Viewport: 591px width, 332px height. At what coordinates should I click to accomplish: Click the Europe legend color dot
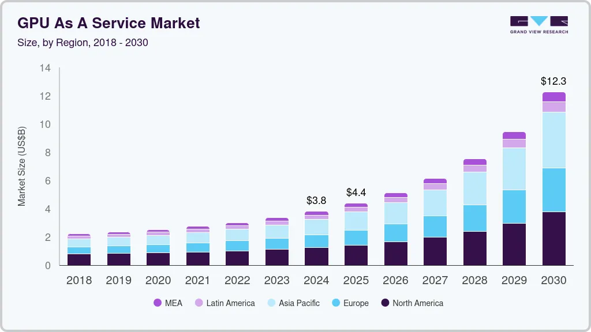pos(335,303)
